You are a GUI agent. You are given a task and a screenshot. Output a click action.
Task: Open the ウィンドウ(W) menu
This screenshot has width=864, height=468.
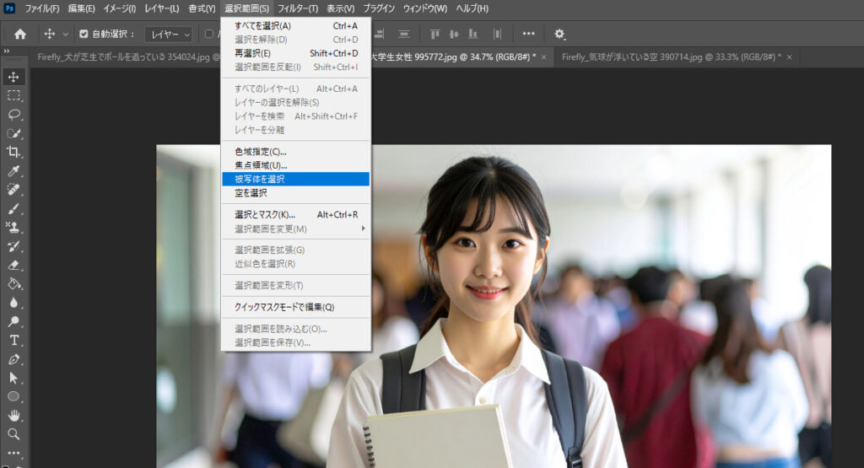[425, 8]
